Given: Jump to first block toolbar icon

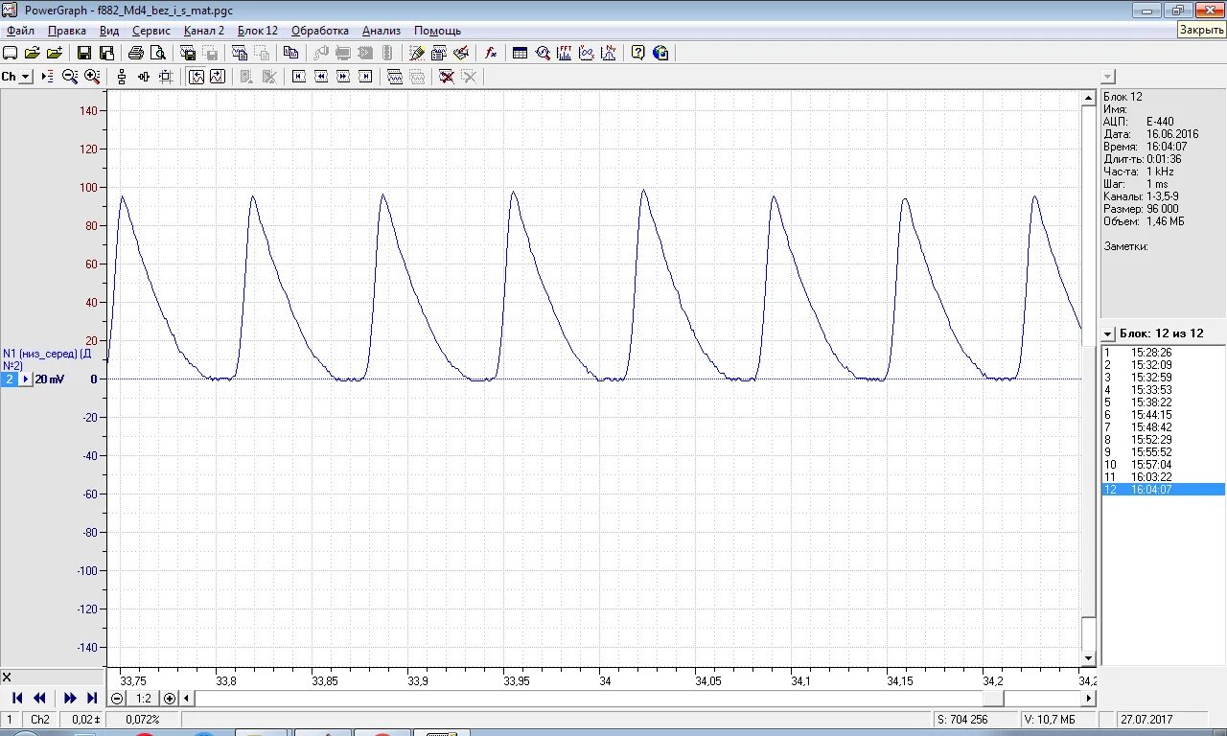Looking at the screenshot, I should point(299,76).
